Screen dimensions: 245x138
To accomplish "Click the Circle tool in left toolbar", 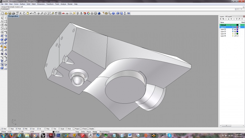I will tap(2, 25).
